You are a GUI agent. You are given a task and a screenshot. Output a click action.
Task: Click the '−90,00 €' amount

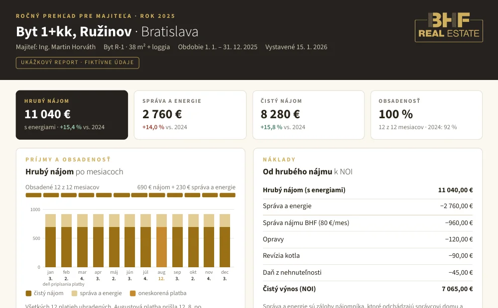[461, 255]
